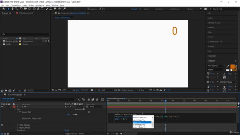Open the Composition menu
Image resolution: width=240 pixels, height=135 pixels.
click(x=16, y=5)
